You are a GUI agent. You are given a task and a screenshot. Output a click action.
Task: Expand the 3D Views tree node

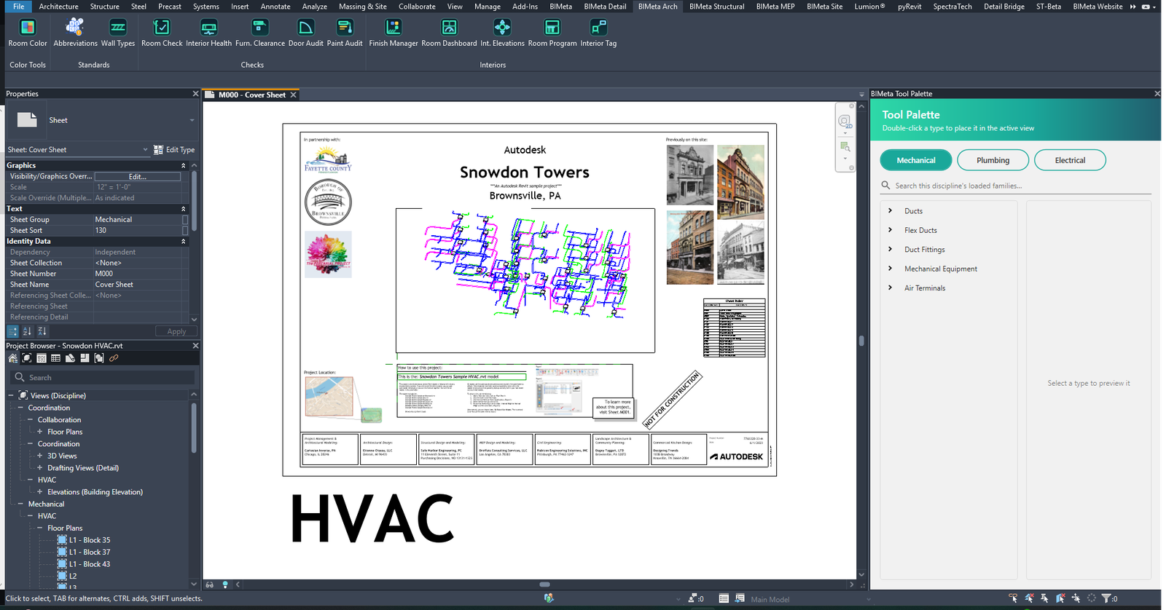(40, 456)
